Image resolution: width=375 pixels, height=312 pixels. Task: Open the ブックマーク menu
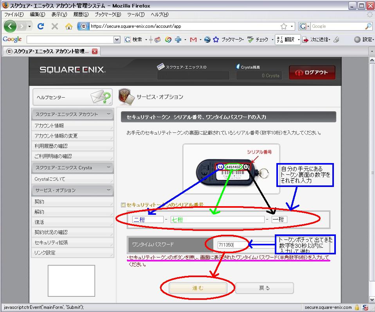pos(108,15)
